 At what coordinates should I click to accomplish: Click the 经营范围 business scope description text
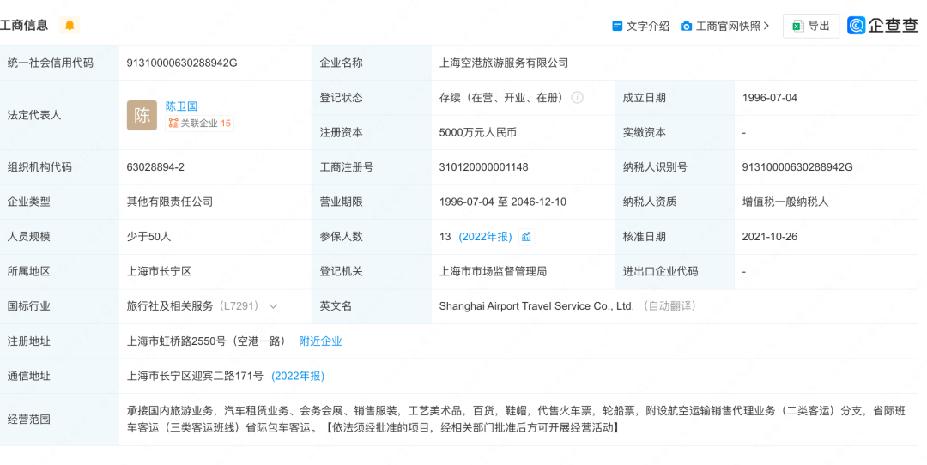516,419
